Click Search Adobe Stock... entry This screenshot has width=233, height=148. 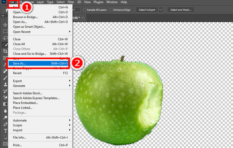(x=40, y=93)
